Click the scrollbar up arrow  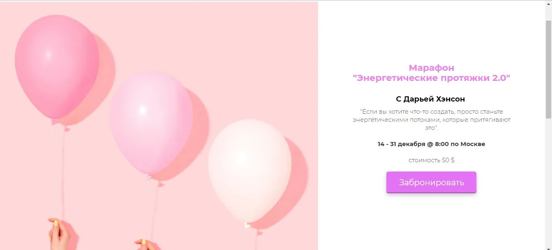point(548,4)
